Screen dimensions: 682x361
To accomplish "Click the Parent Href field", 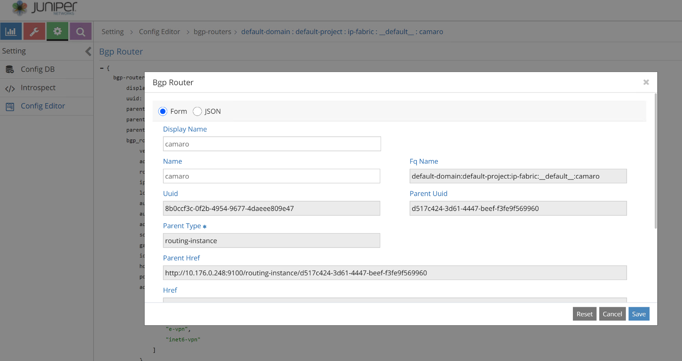I will tap(395, 273).
